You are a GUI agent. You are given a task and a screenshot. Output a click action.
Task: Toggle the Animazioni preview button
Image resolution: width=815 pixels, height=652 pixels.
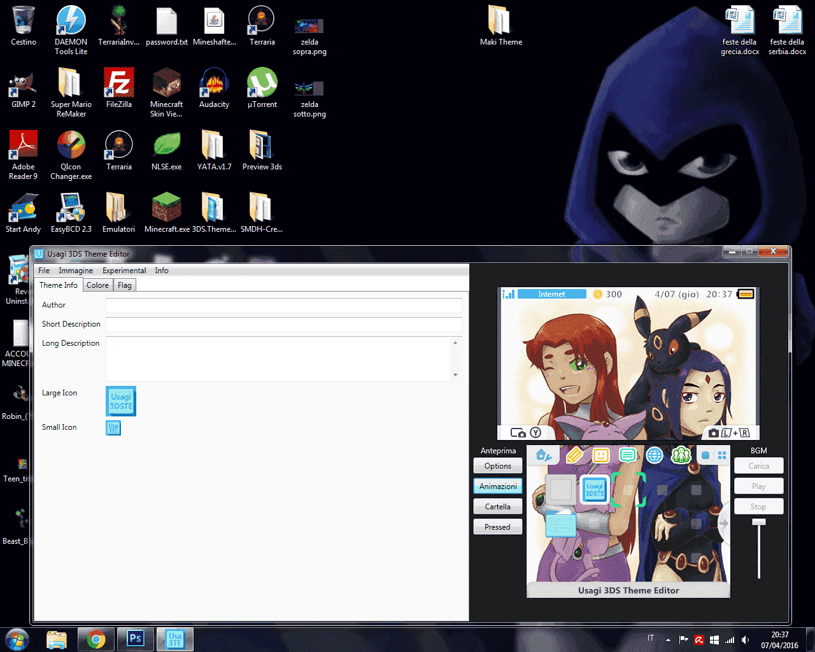pos(498,486)
